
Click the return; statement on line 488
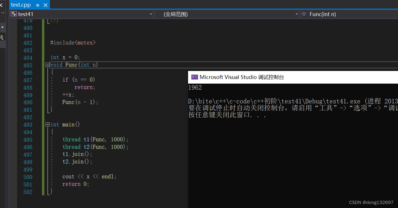(x=85, y=87)
